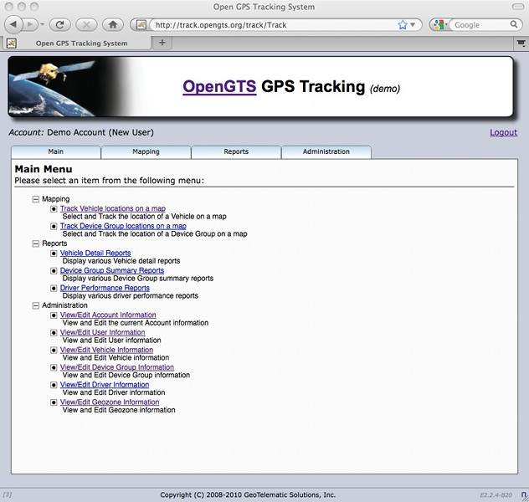Switch to the Reports tab
529x502 pixels.
click(x=236, y=151)
